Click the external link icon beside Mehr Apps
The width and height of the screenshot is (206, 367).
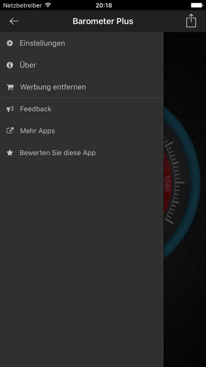(10, 131)
